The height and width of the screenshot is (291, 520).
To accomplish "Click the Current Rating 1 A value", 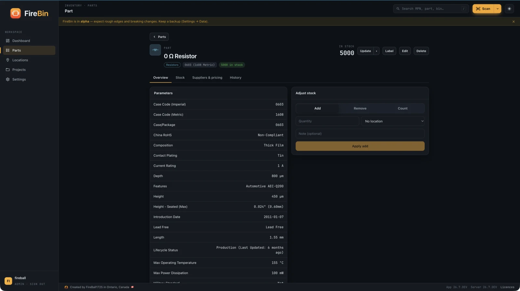I will [280, 166].
